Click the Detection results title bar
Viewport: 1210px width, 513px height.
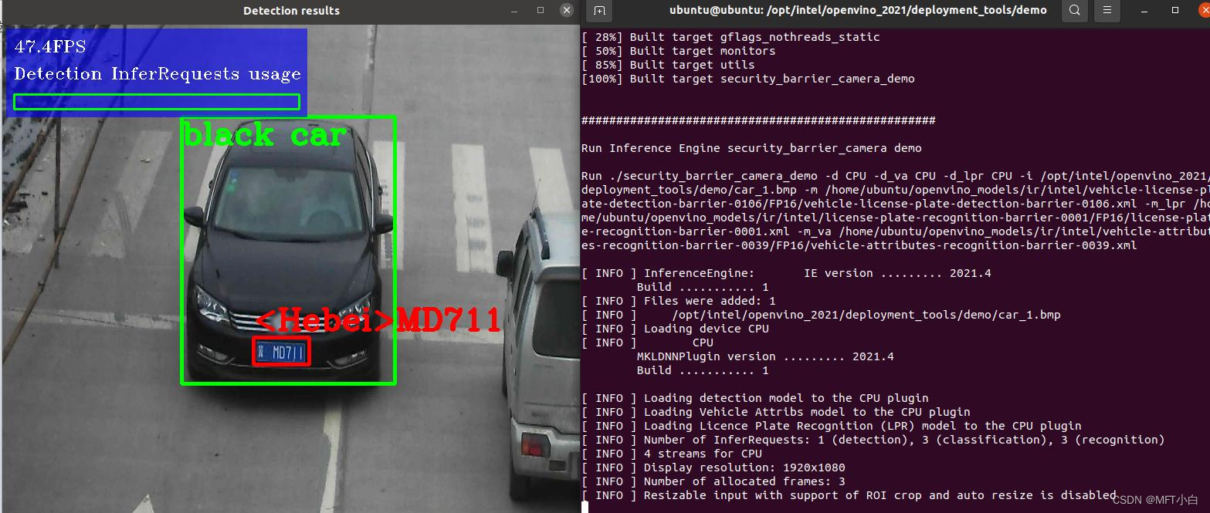tap(291, 10)
